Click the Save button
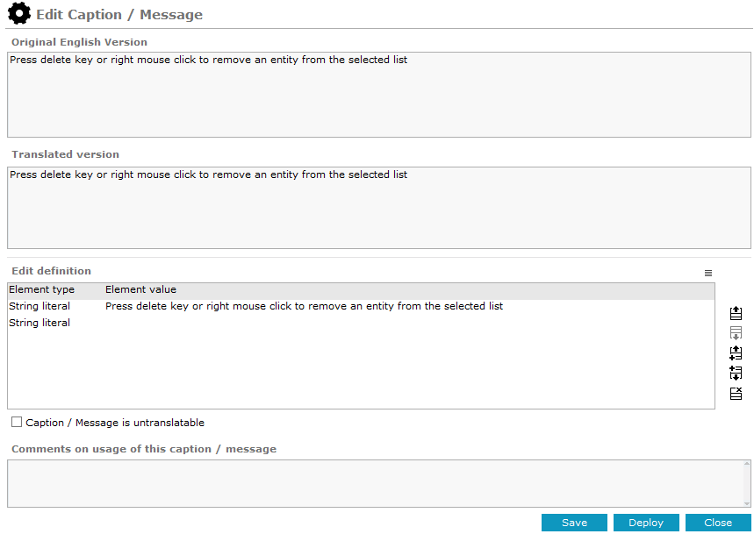This screenshot has width=754, height=534. (x=574, y=523)
